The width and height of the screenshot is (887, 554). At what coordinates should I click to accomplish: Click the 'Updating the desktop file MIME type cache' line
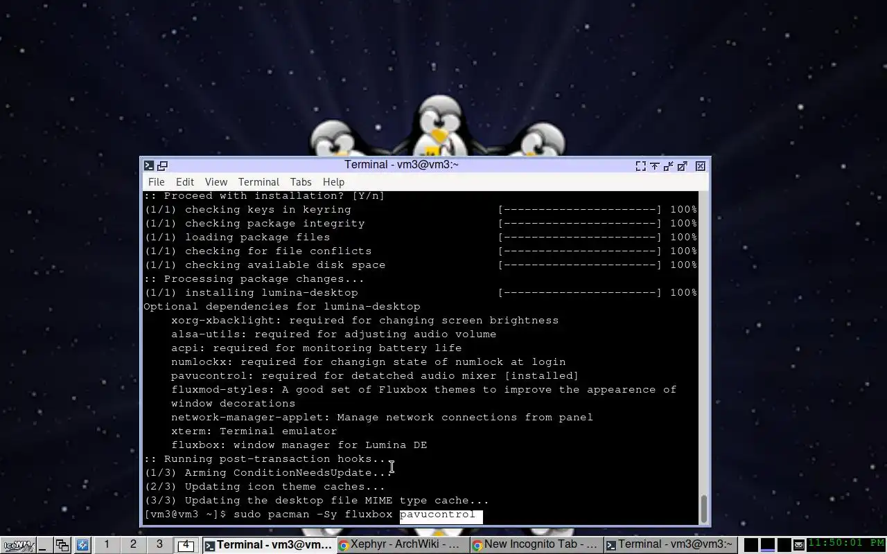316,501
